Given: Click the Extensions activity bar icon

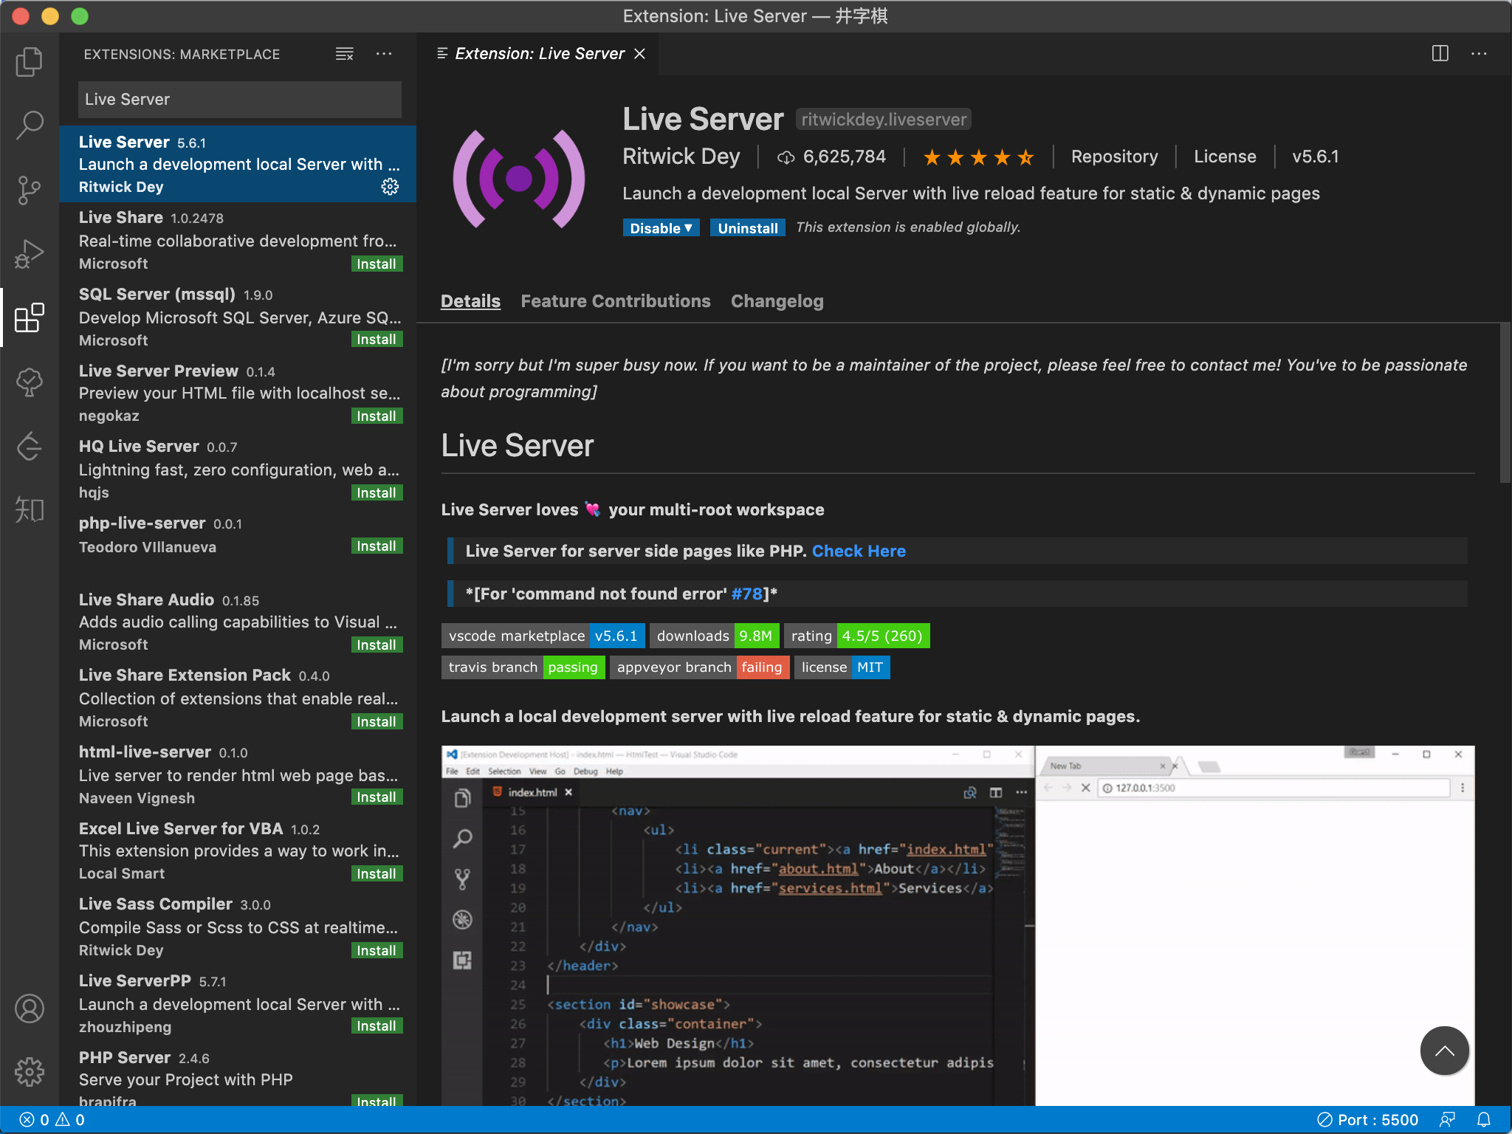Looking at the screenshot, I should (x=30, y=318).
